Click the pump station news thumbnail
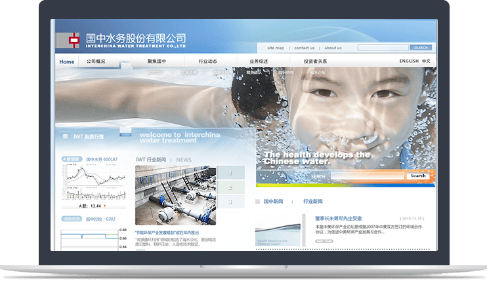 (x=175, y=195)
